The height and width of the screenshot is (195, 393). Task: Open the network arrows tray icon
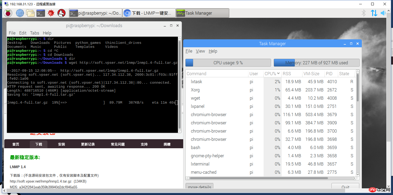pyautogui.click(x=374, y=13)
